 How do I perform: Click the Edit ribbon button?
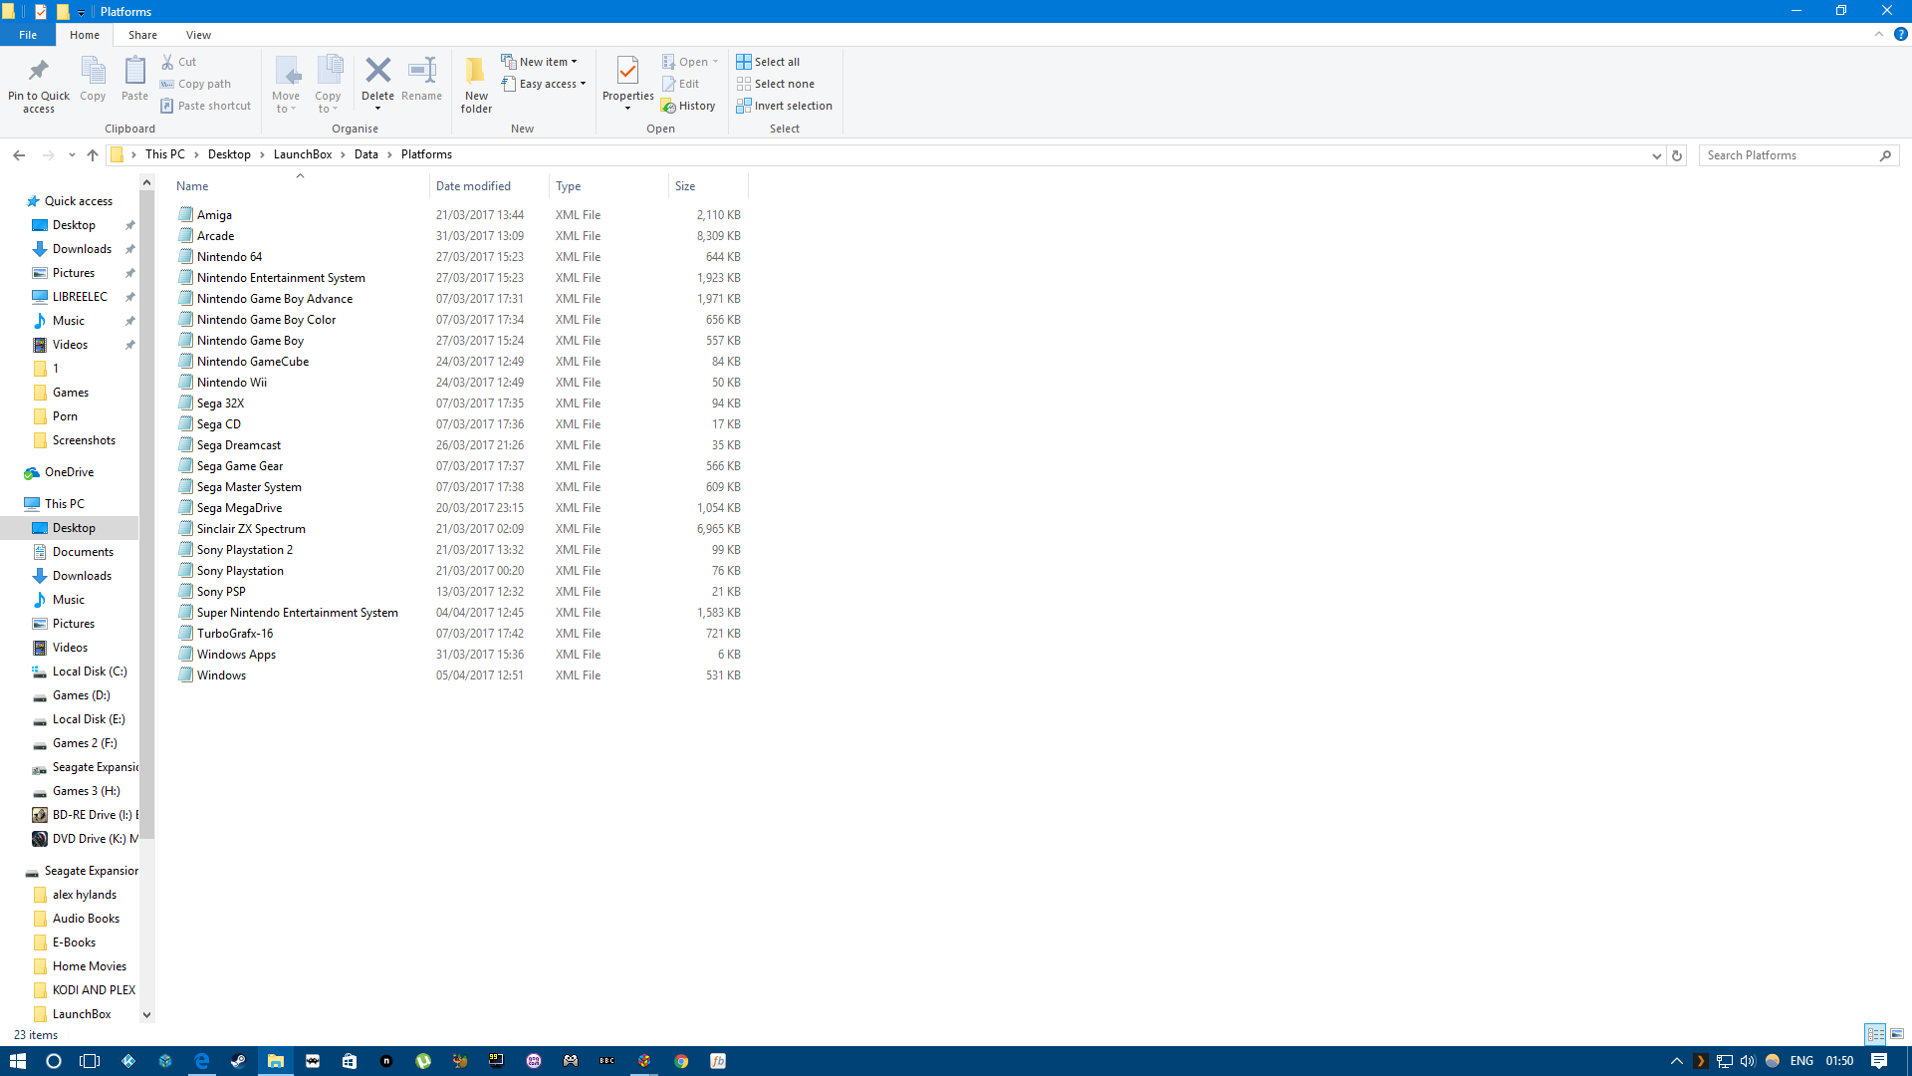tap(681, 84)
